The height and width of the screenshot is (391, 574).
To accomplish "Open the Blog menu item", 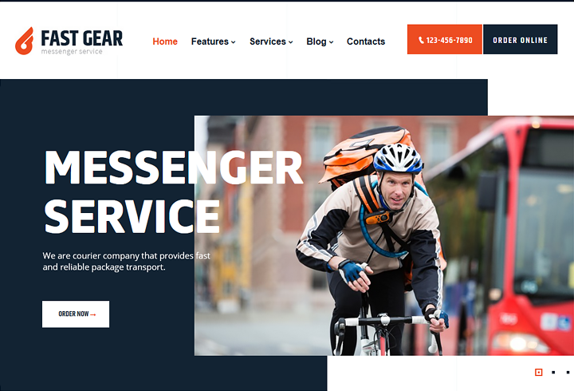I will (x=316, y=41).
